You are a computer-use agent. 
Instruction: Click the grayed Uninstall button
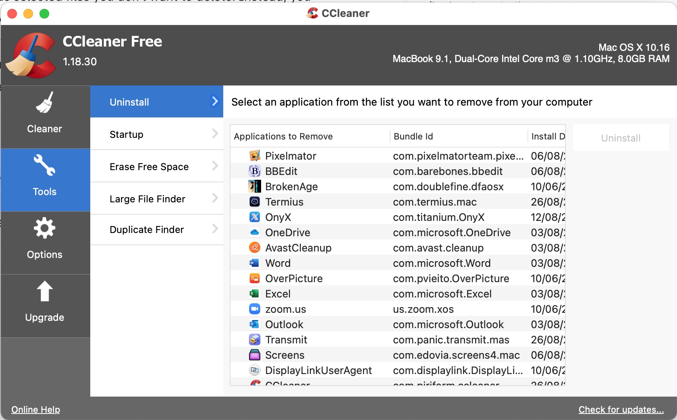[621, 138]
